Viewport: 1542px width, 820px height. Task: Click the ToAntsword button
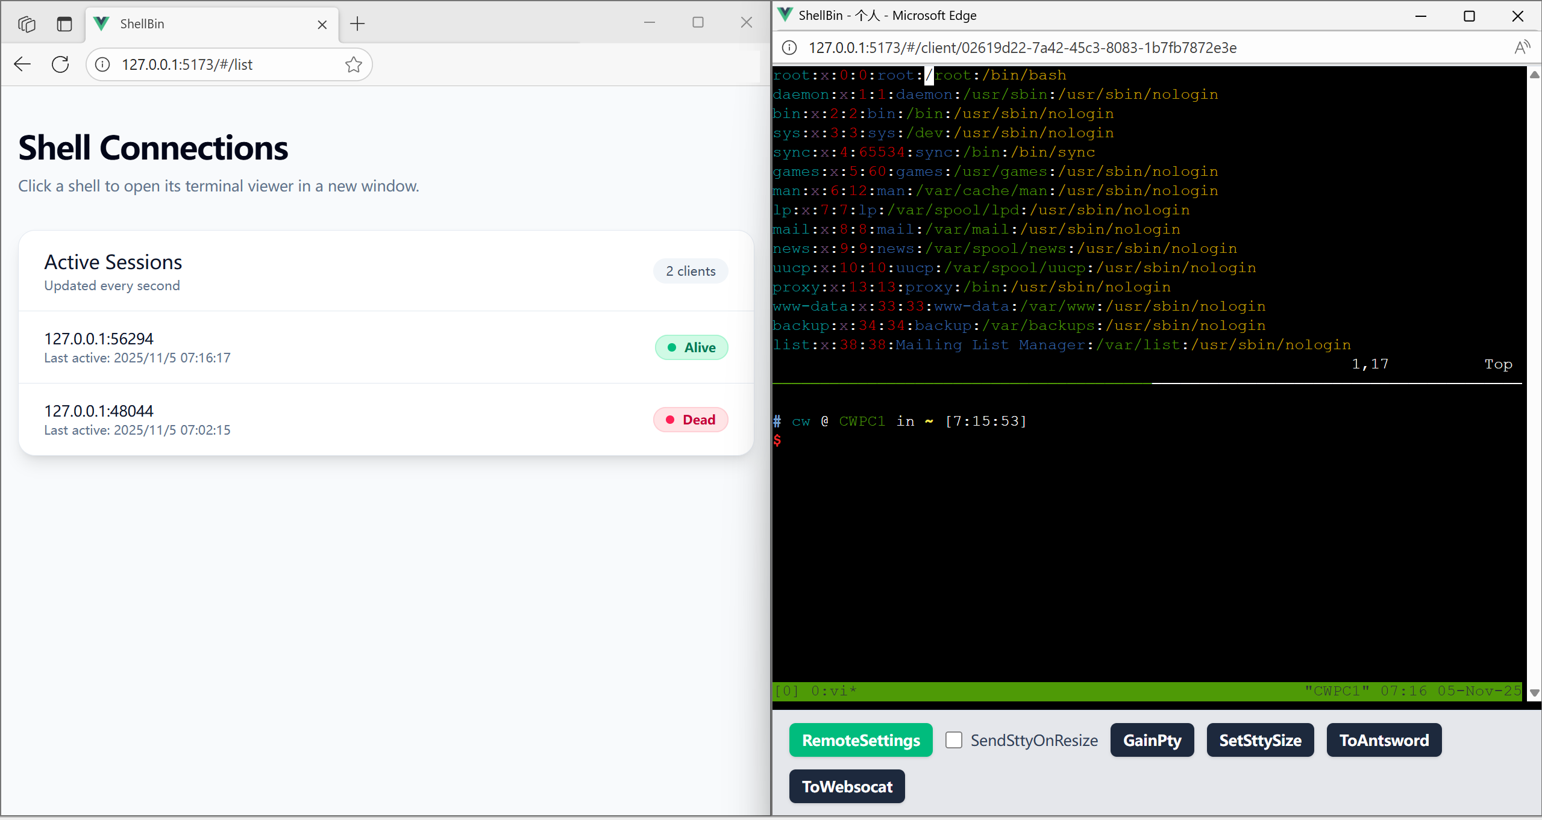pos(1384,740)
